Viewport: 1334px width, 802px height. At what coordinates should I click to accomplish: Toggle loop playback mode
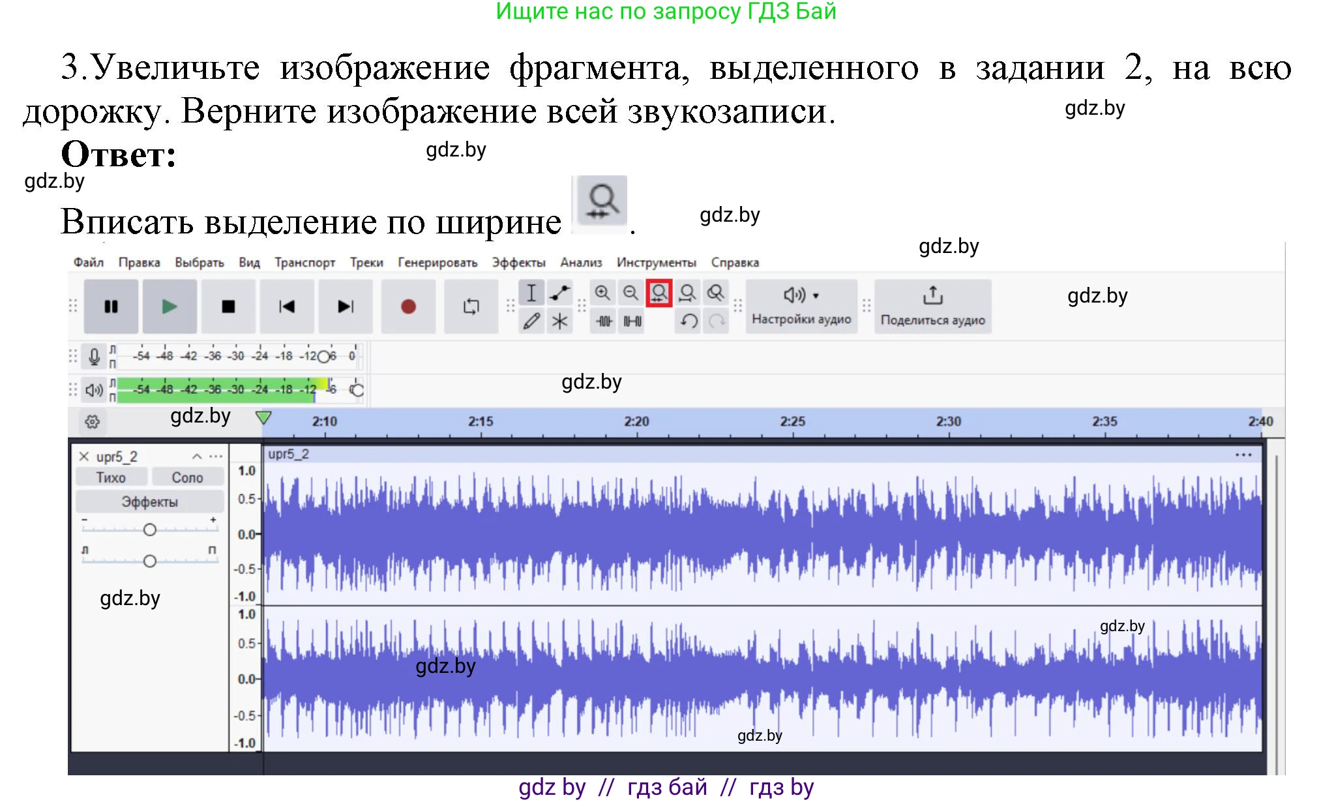pyautogui.click(x=471, y=306)
